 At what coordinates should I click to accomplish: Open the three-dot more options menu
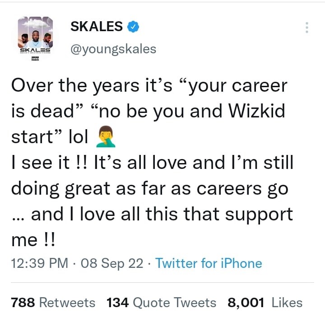[306, 28]
